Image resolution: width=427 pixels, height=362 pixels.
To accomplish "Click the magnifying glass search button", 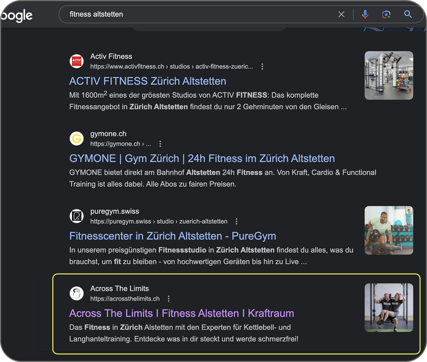I will (408, 14).
